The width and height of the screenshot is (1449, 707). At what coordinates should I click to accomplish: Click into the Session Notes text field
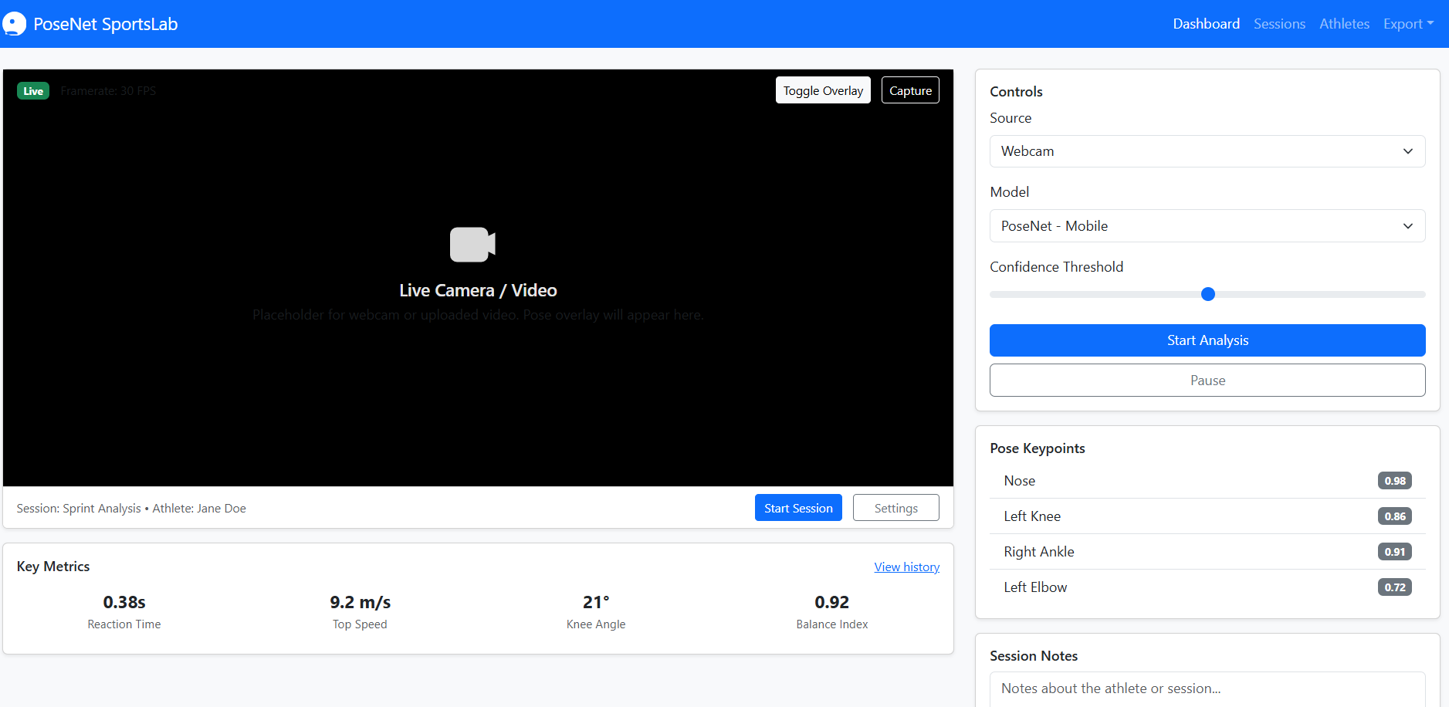point(1207,688)
